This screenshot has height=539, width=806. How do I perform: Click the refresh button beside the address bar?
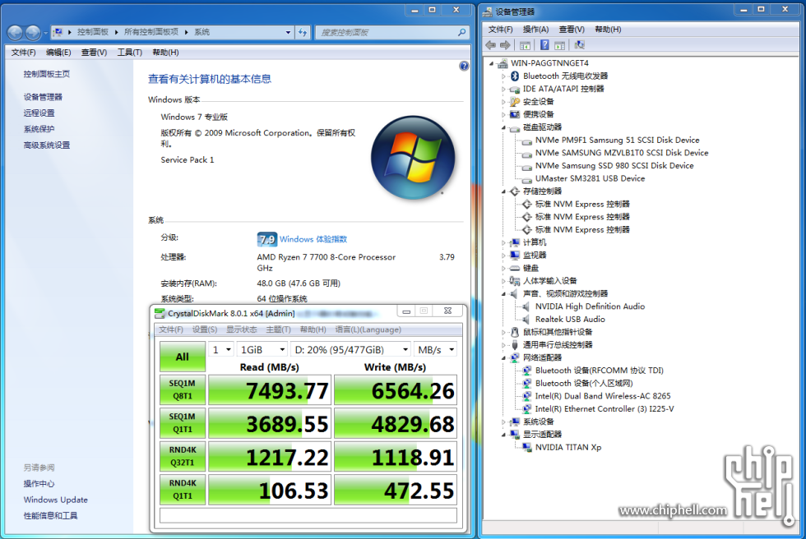click(303, 32)
